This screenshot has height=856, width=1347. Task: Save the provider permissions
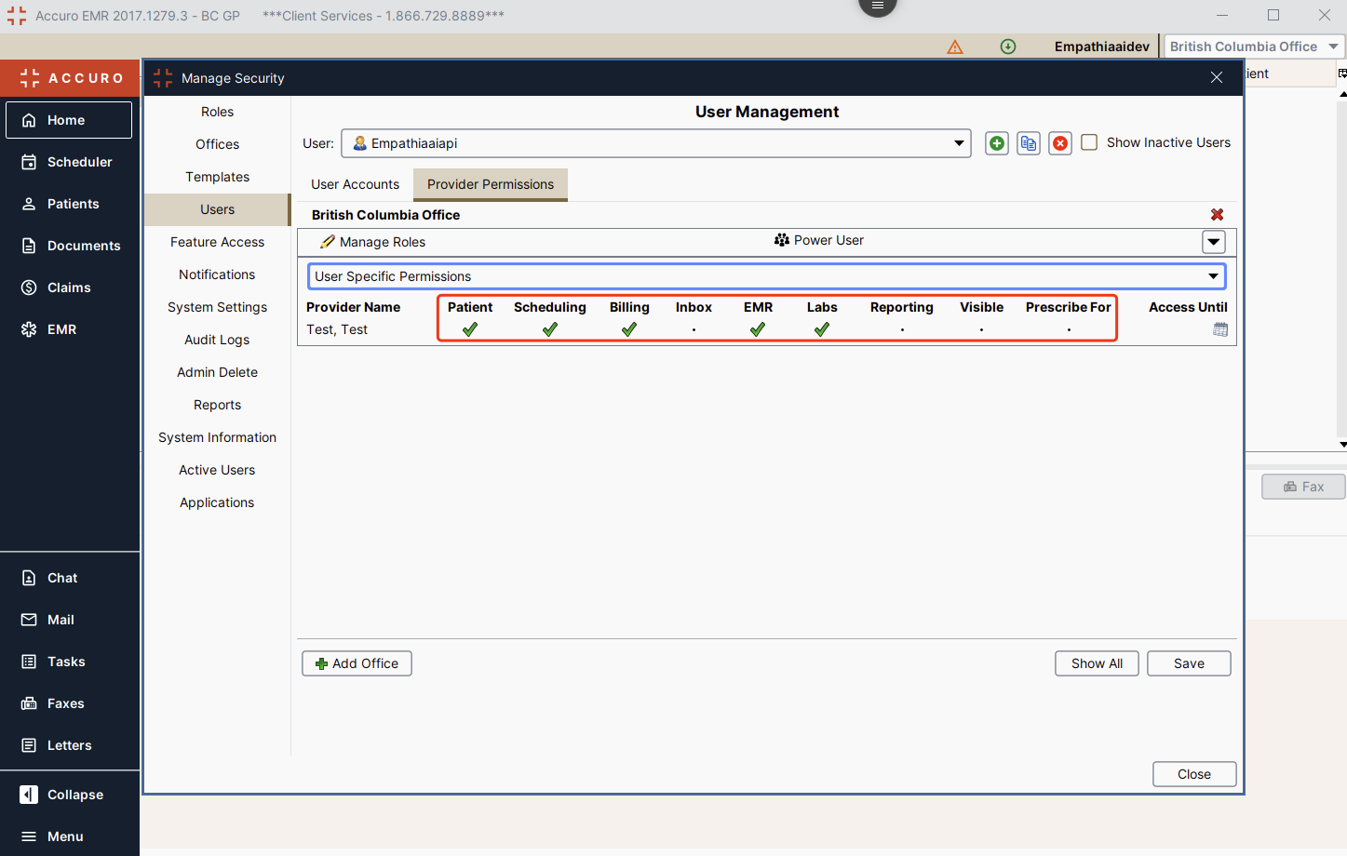tap(1189, 663)
